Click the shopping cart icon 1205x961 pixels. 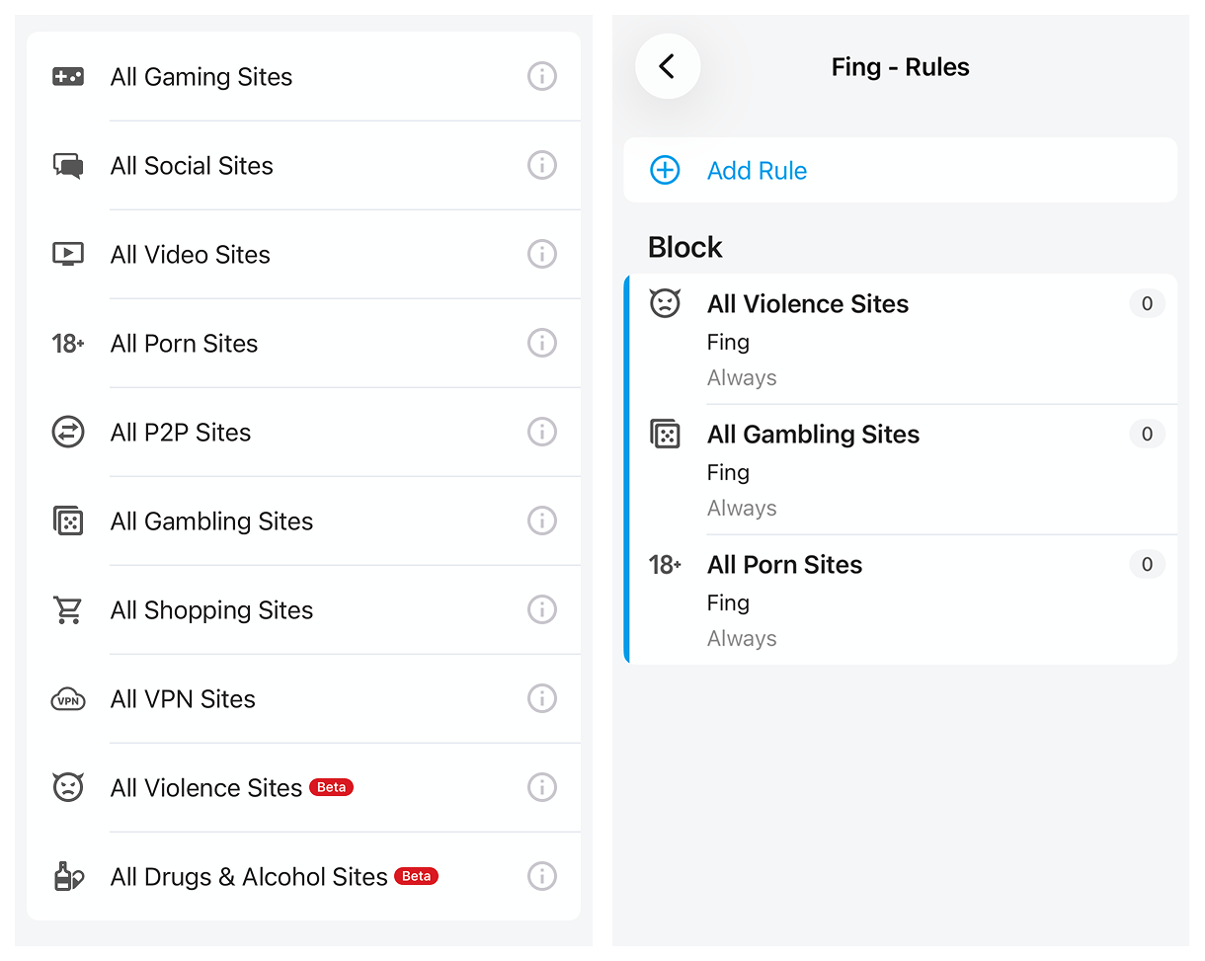tap(68, 610)
